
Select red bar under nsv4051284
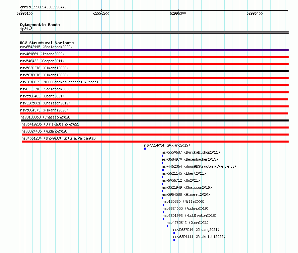155,142
